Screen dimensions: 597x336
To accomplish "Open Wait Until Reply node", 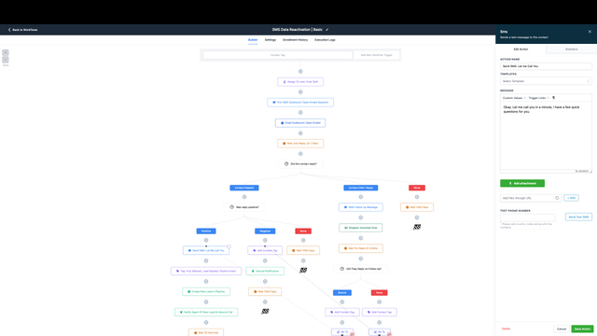I will click(x=300, y=144).
